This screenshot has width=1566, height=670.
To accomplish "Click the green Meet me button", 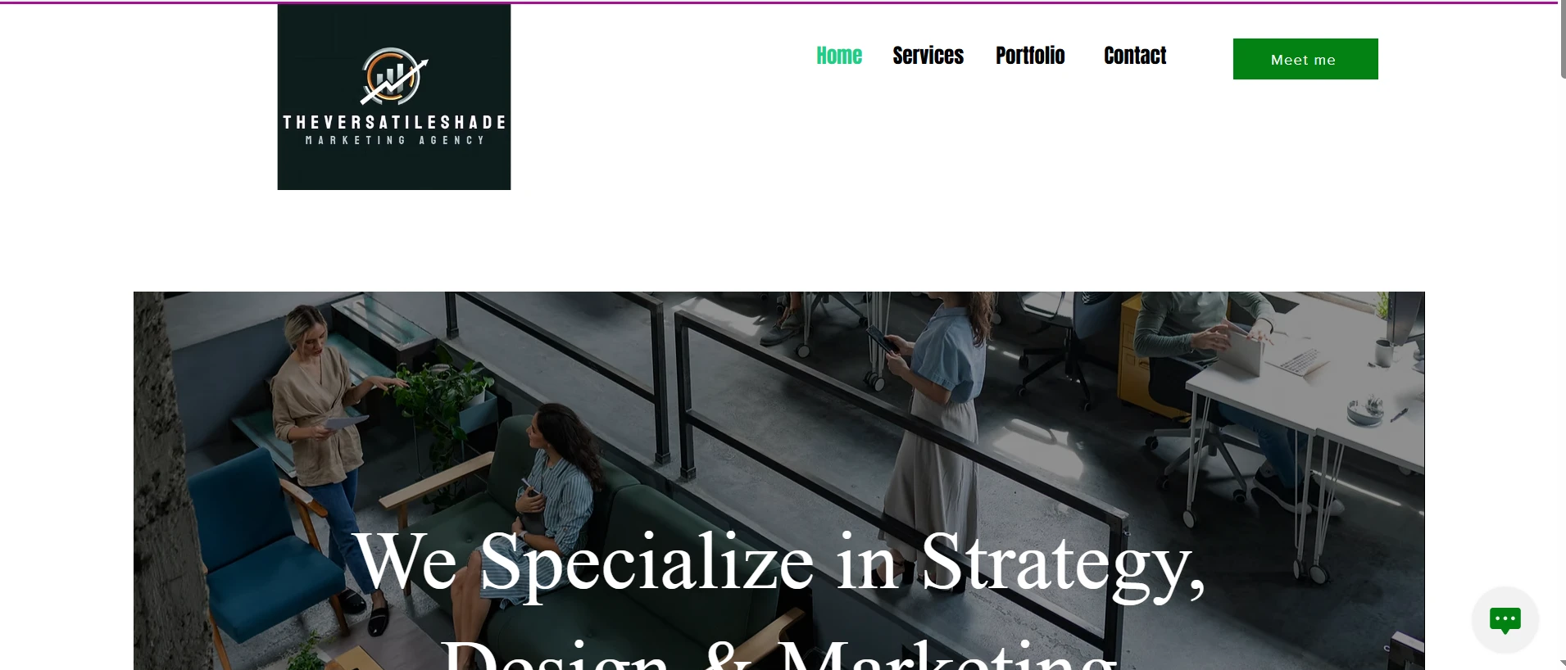I will (x=1305, y=59).
